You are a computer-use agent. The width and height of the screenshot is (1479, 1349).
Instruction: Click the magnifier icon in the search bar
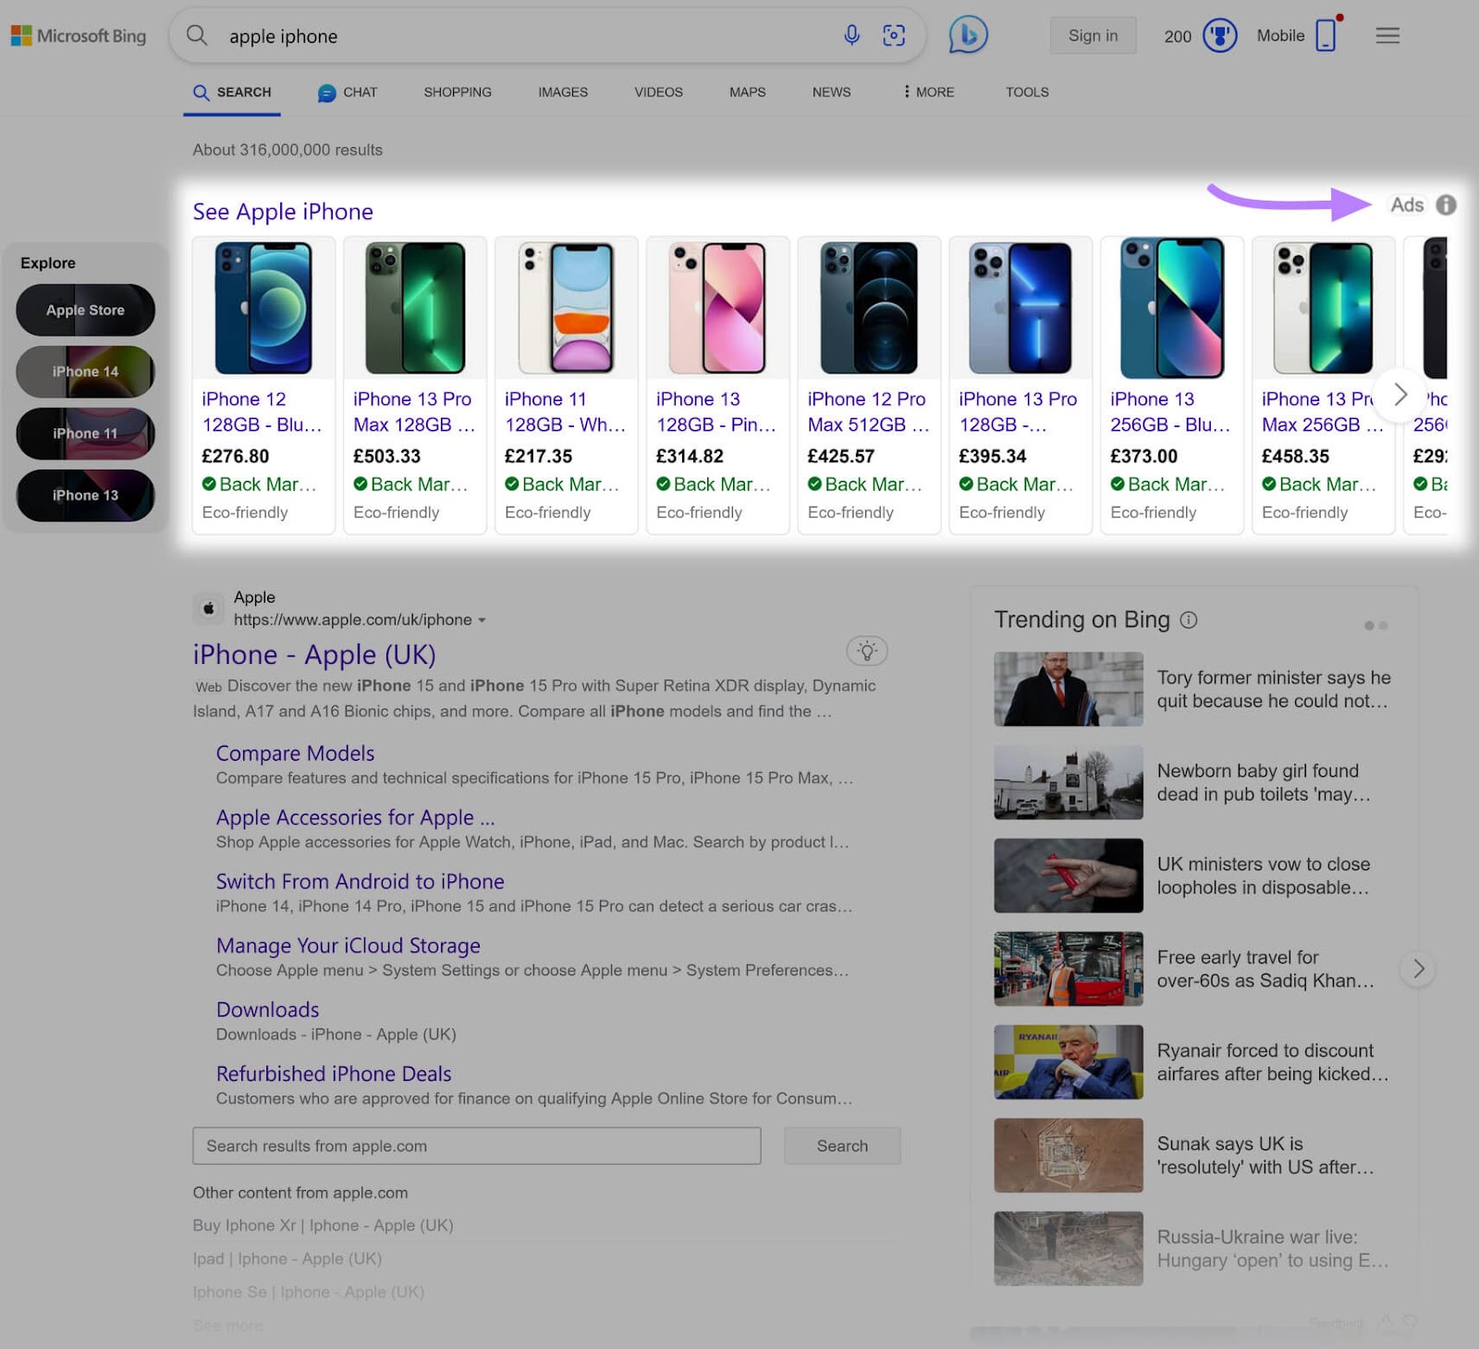pos(197,35)
